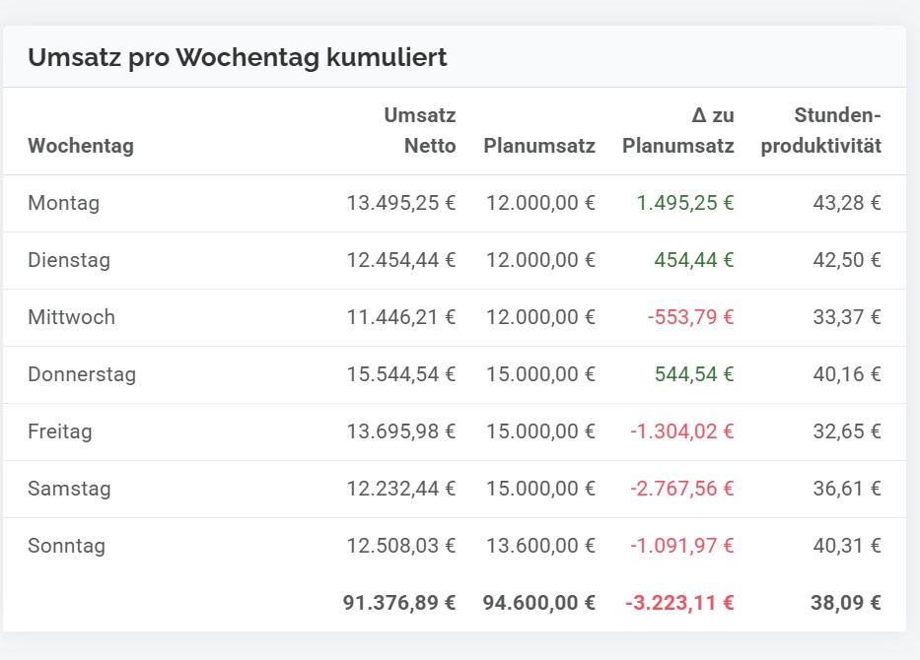This screenshot has height=660, width=920.
Task: Select the Mittwoch row label
Action: (x=72, y=317)
